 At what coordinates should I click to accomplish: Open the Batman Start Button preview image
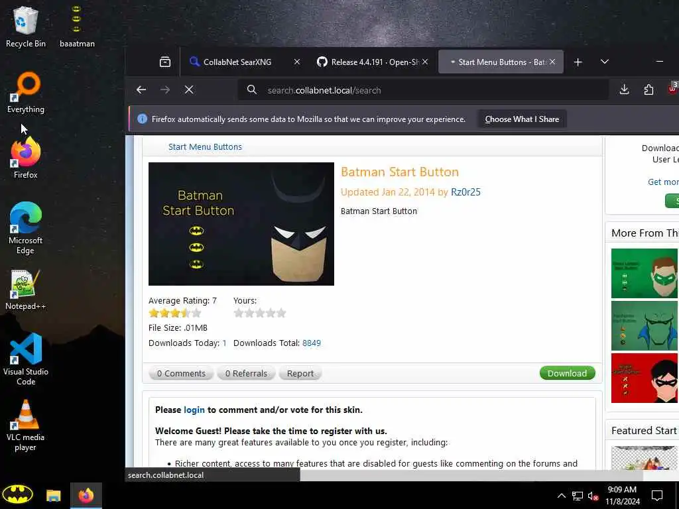click(241, 224)
